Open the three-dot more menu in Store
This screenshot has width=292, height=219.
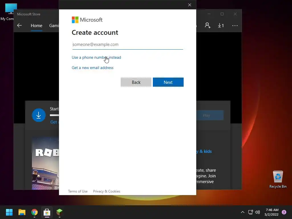pos(235,25)
